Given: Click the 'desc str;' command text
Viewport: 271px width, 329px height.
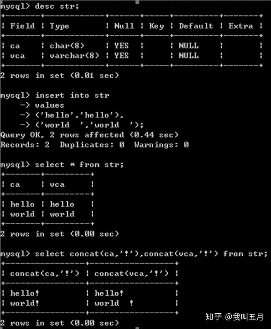Looking at the screenshot, I should tap(57, 6).
